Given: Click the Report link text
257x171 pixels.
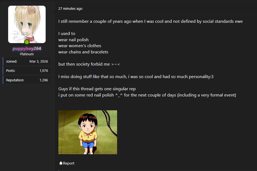Looking at the screenshot, I should pyautogui.click(x=69, y=163).
